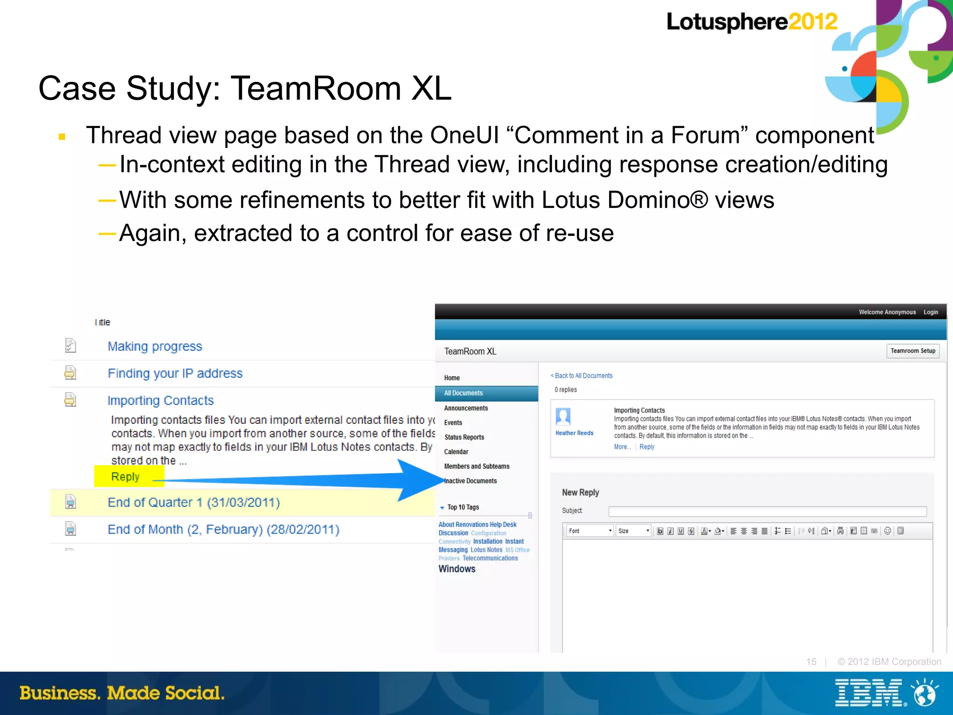Justify text in reply editor
953x715 pixels.
coord(765,531)
